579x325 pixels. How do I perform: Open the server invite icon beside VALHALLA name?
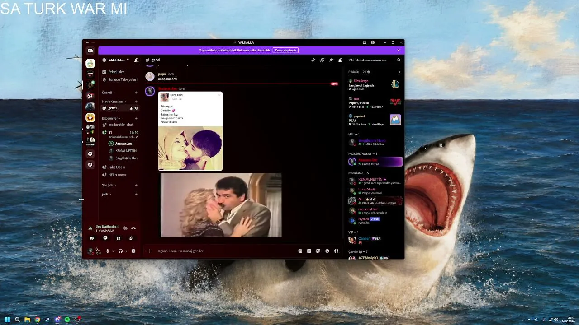click(x=137, y=60)
